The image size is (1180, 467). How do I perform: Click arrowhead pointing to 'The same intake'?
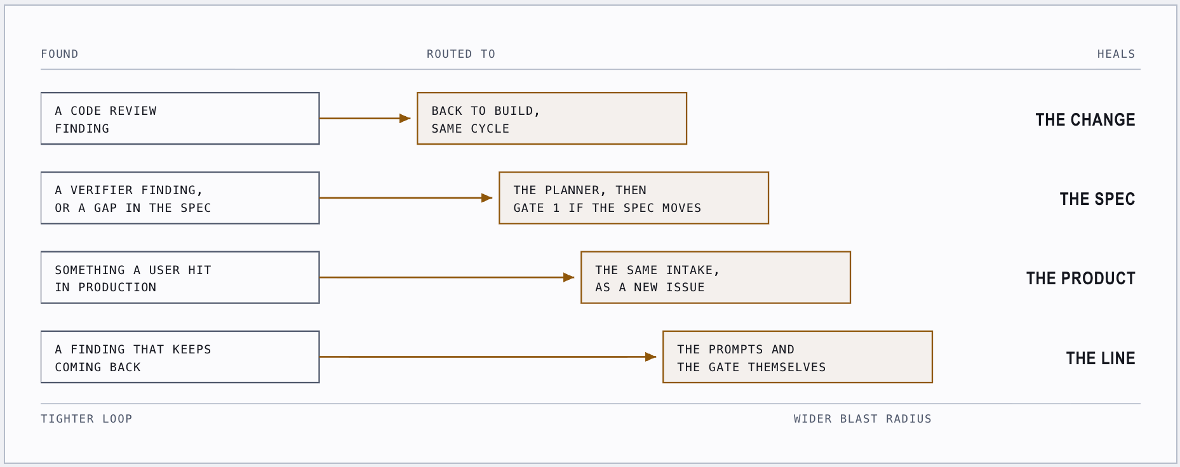coord(568,277)
